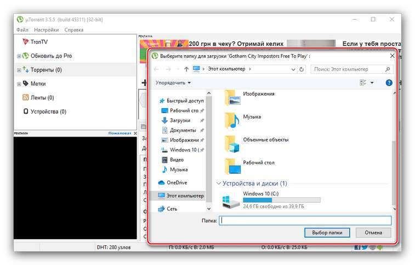Open the Музыка folder in the file list
Screen dimensions: 415x265
coord(252,117)
